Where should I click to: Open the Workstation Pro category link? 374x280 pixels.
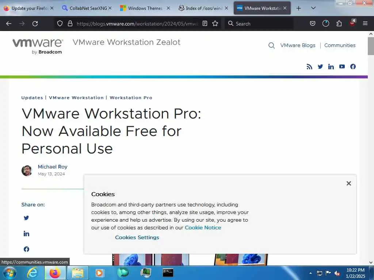click(x=131, y=98)
